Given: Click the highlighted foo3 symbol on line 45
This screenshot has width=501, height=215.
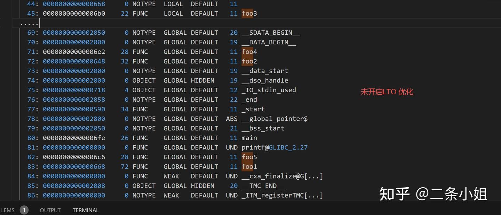Looking at the screenshot, I should click(x=249, y=14).
